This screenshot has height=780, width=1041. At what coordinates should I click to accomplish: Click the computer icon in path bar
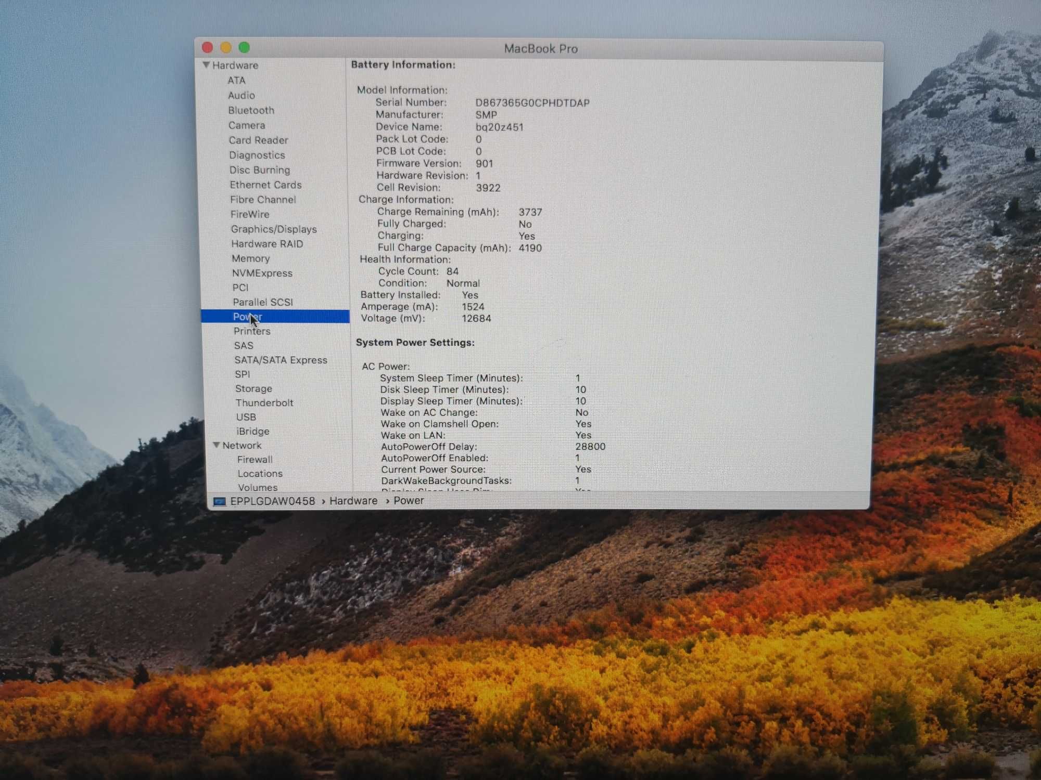(x=220, y=501)
